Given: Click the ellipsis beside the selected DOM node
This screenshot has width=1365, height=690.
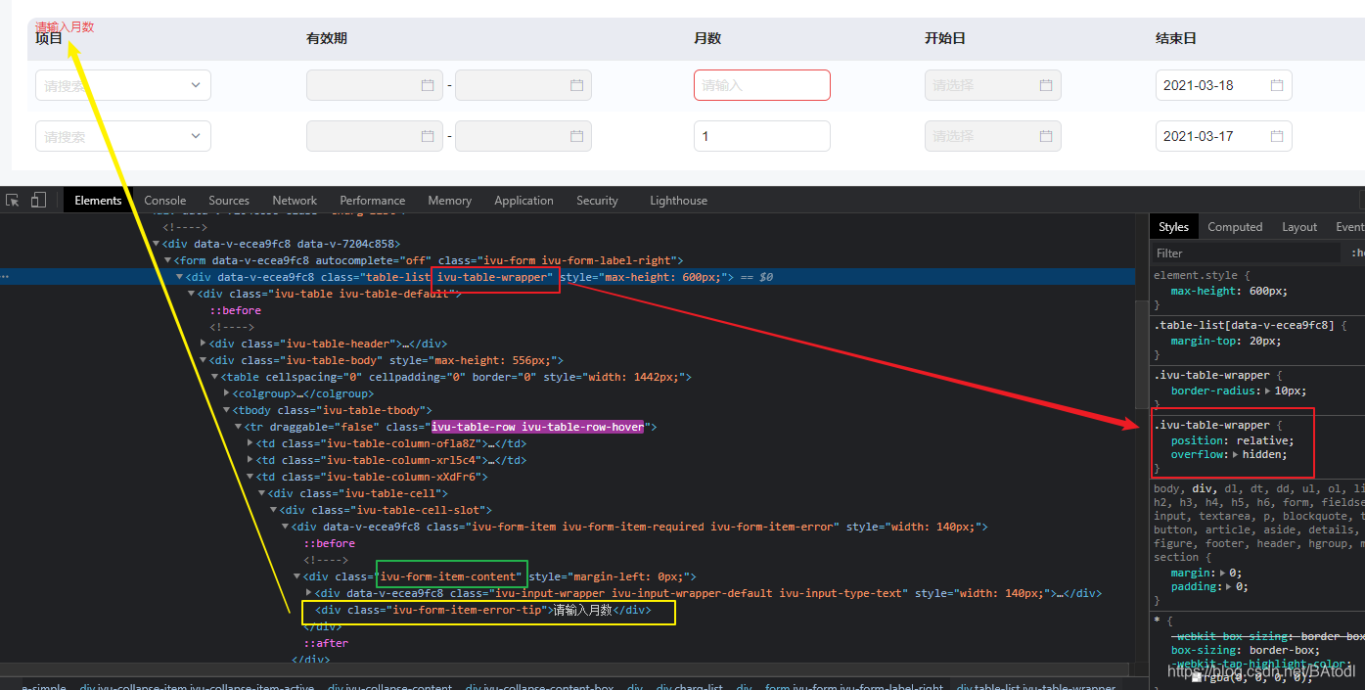Looking at the screenshot, I should pos(5,277).
